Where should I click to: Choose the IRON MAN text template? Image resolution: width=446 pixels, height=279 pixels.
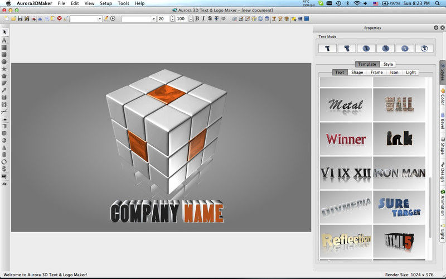pyautogui.click(x=399, y=173)
